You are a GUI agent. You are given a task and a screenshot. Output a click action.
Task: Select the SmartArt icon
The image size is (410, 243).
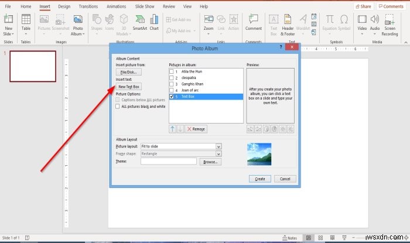coord(139,19)
